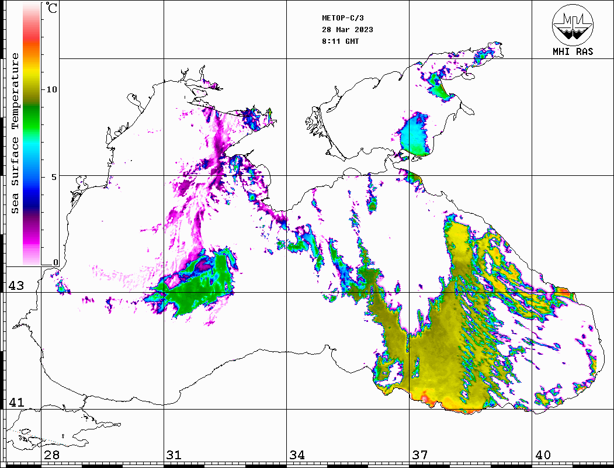Click the temperature color scale bar
Screen dimensions: 614x468
32,134
